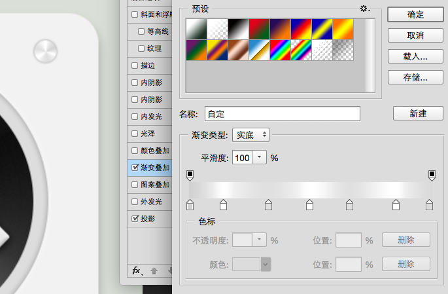Enable 等高线 checkbox
Viewport: 448px width, 294px height.
[141, 31]
